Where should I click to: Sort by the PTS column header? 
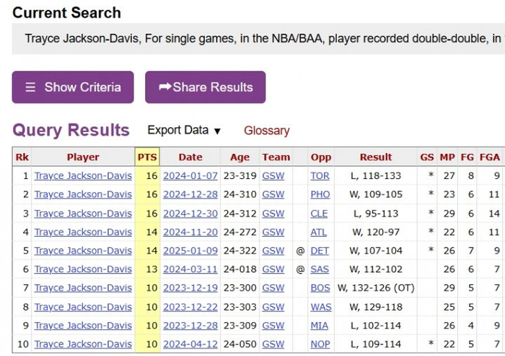(x=146, y=157)
